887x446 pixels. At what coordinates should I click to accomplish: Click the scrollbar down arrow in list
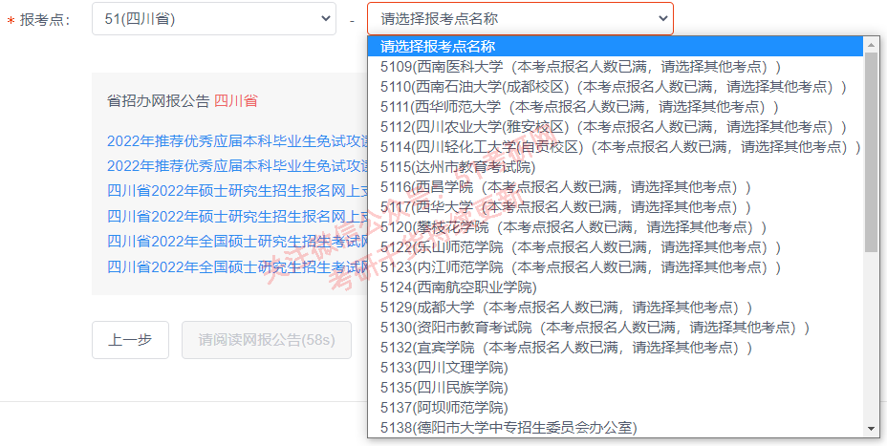coord(871,430)
